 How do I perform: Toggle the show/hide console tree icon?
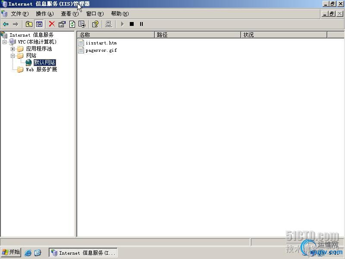(x=39, y=24)
